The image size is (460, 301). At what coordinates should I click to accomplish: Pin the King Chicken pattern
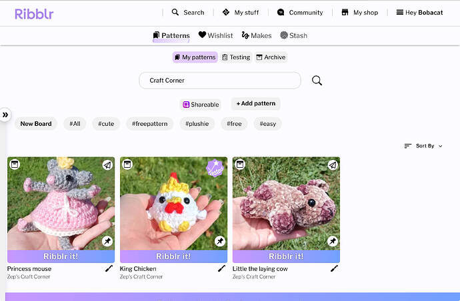[220, 241]
